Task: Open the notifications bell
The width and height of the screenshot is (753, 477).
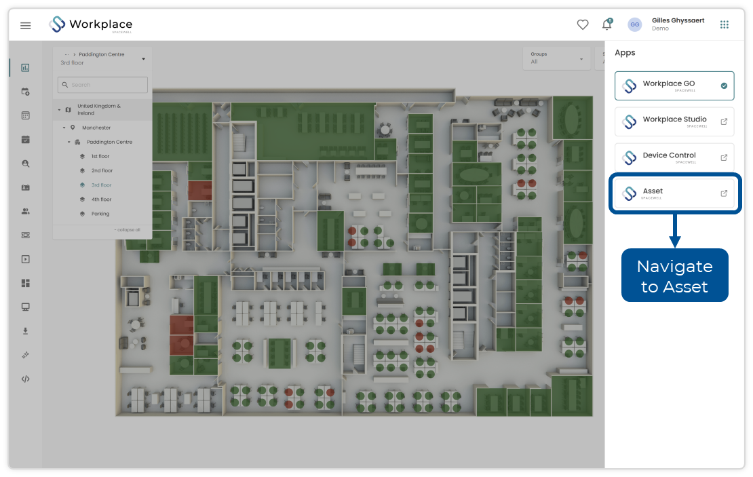Action: (607, 24)
